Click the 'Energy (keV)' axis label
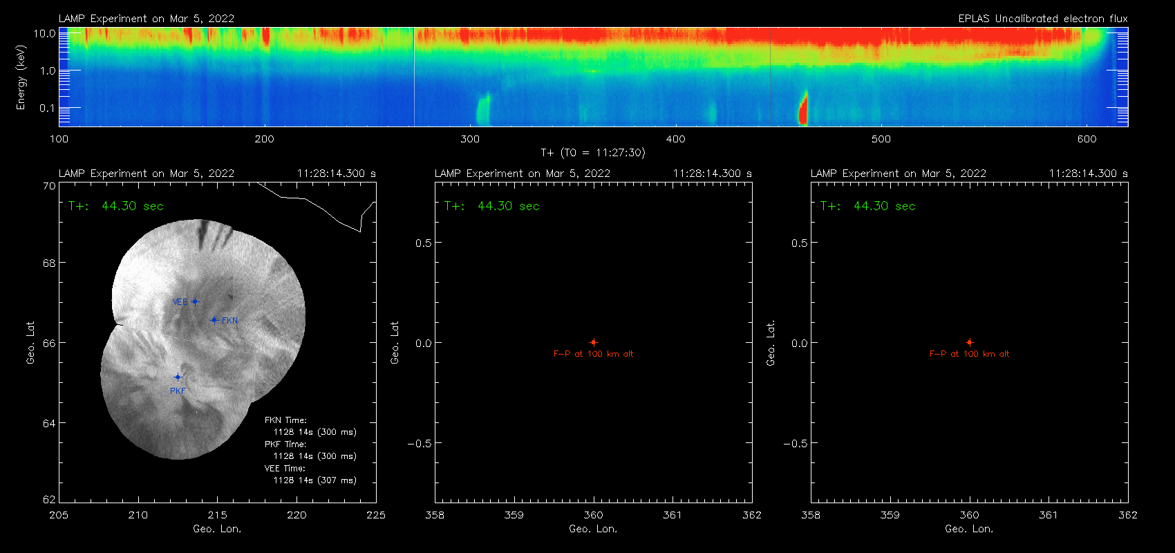Viewport: 1175px width, 553px height. [21, 77]
